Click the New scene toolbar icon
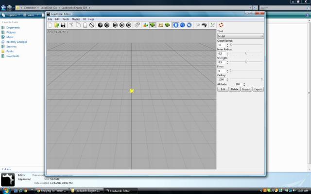The width and height of the screenshot is (311, 194). [50, 25]
